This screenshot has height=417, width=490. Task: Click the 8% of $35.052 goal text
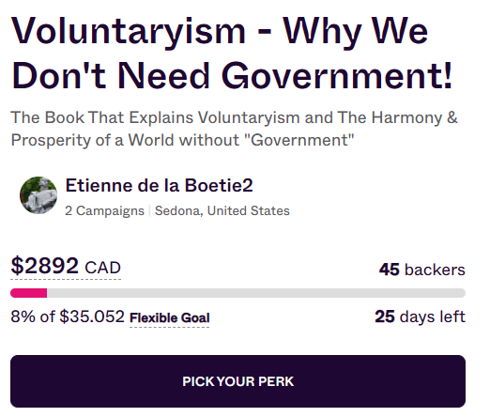[68, 317]
